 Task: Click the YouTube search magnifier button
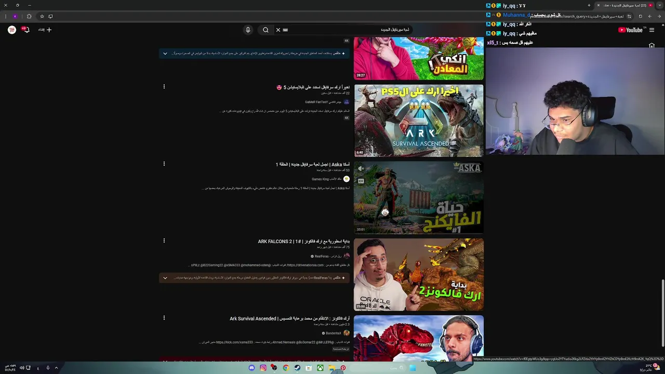coord(265,30)
